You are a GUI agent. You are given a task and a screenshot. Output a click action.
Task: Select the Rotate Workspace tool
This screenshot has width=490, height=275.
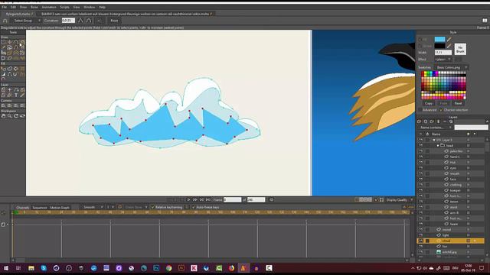(x=16, y=116)
